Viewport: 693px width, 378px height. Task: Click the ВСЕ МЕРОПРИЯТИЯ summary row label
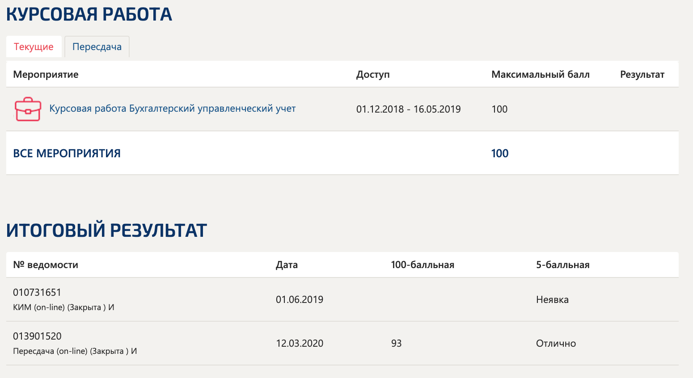tap(67, 153)
